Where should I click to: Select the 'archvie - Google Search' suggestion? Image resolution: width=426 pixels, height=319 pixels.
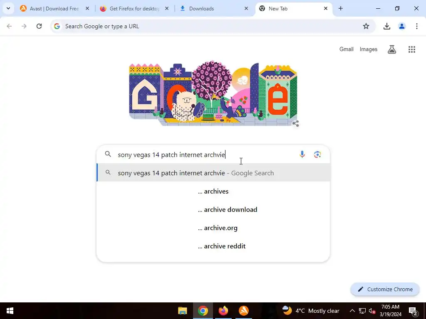[213, 173]
